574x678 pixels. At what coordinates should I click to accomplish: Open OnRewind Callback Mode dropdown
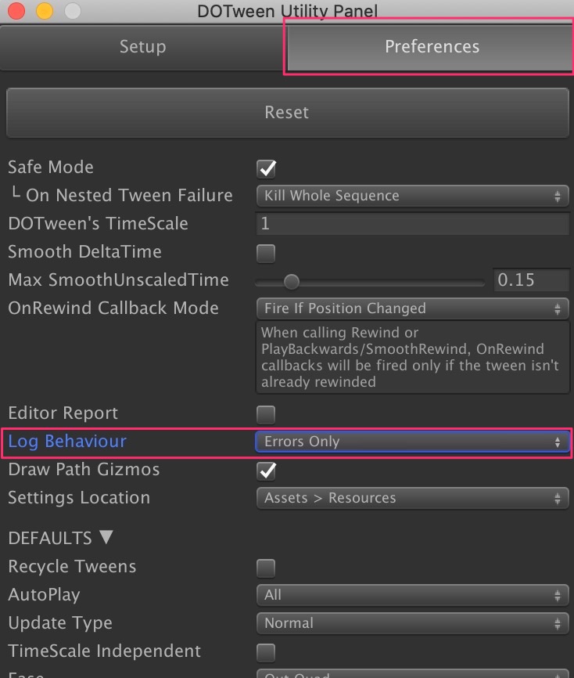412,308
